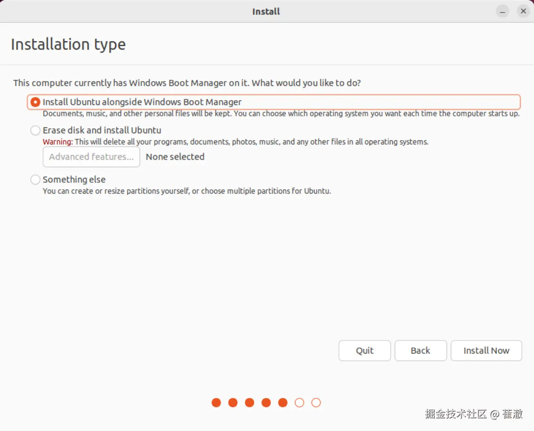Image resolution: width=534 pixels, height=431 pixels.
Task: Pick the Something else radio option
Action: click(35, 180)
